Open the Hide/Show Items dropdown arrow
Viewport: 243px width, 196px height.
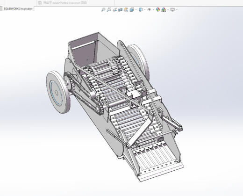154,10
